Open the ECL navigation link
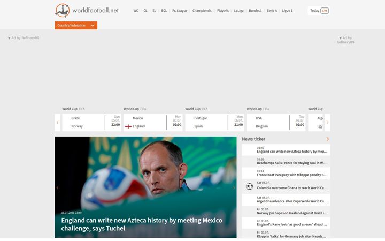 (164, 11)
